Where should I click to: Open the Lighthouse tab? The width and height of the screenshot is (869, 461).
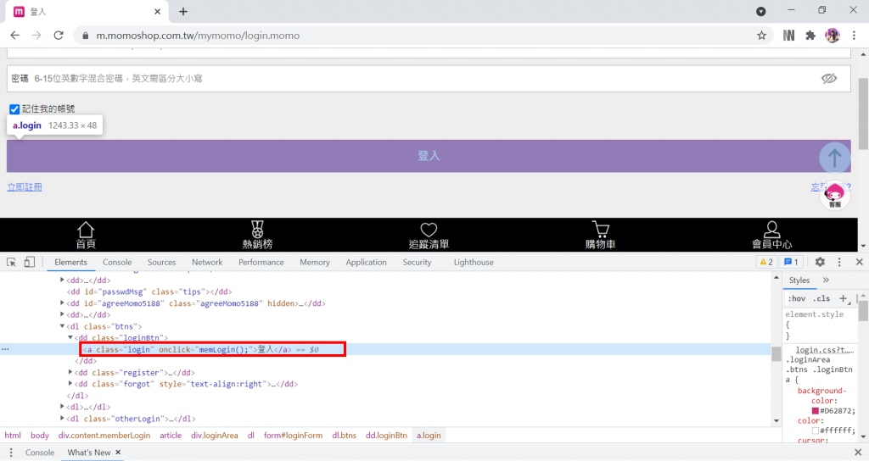[474, 263]
